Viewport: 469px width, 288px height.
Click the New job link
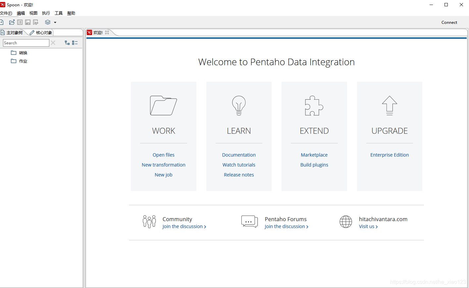tap(164, 175)
